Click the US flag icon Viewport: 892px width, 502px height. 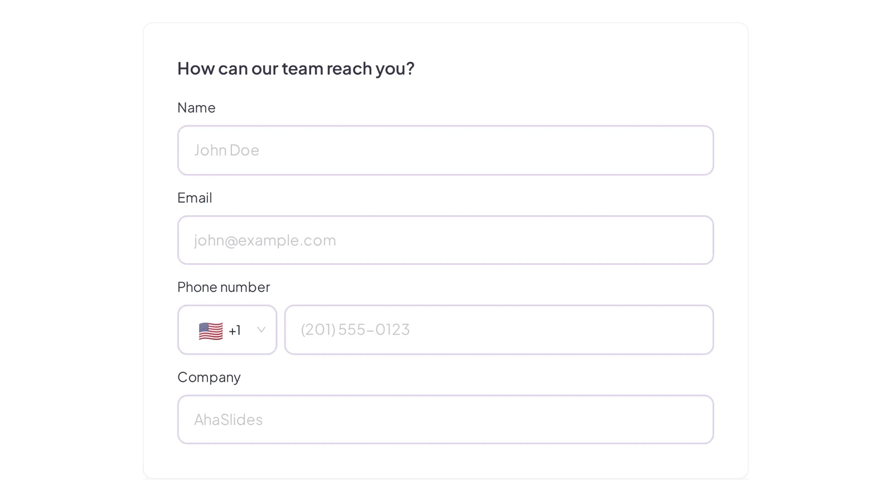tap(211, 331)
